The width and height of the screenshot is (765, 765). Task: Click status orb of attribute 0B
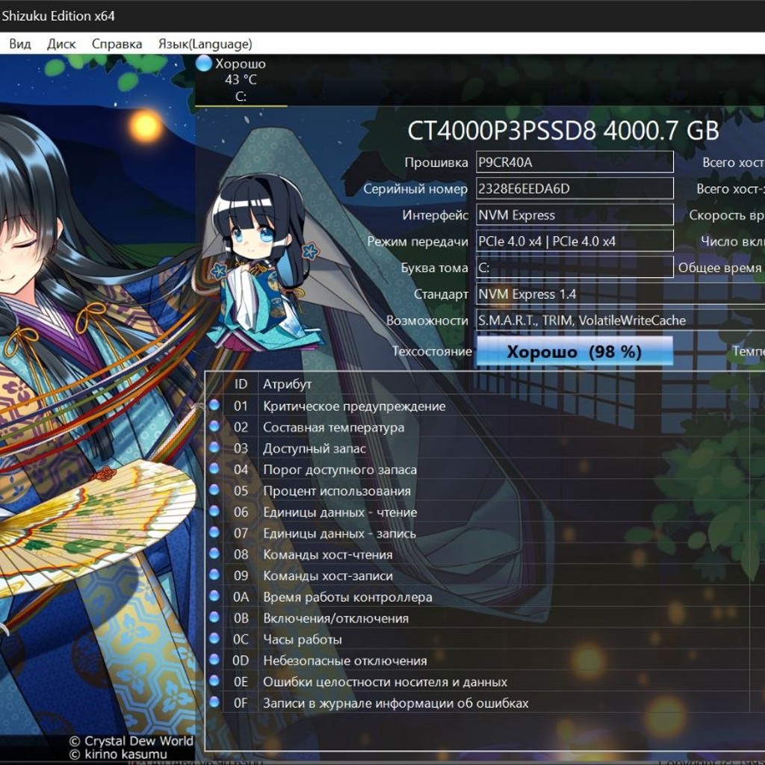(x=214, y=617)
